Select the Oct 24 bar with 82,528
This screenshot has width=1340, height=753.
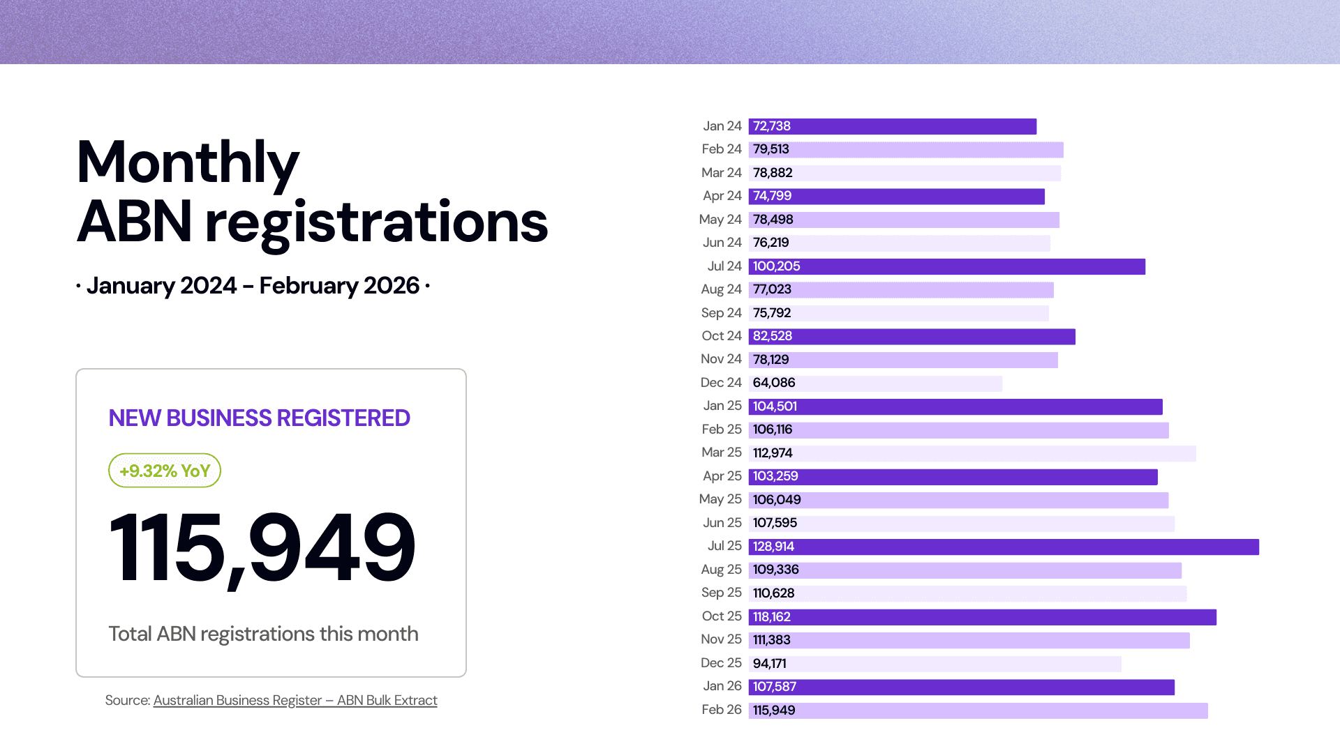coord(911,336)
